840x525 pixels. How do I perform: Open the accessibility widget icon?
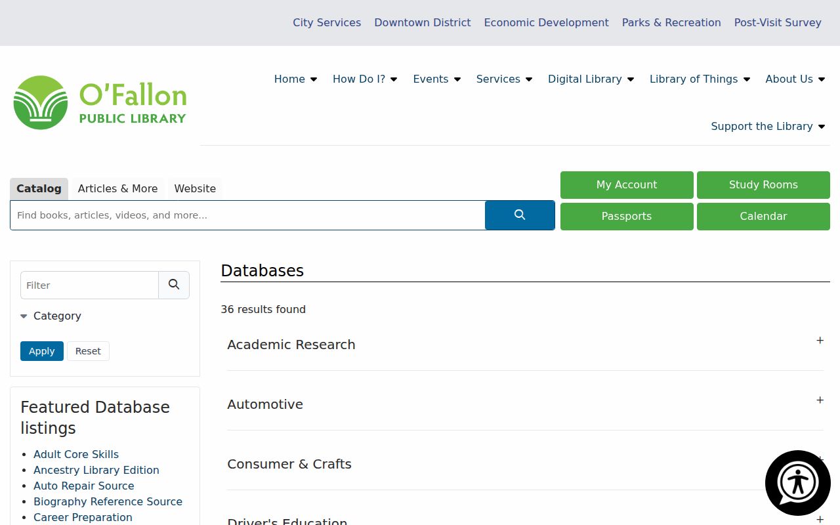798,483
